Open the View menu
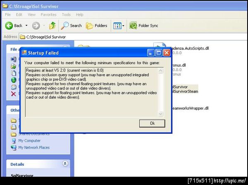 [31, 15]
